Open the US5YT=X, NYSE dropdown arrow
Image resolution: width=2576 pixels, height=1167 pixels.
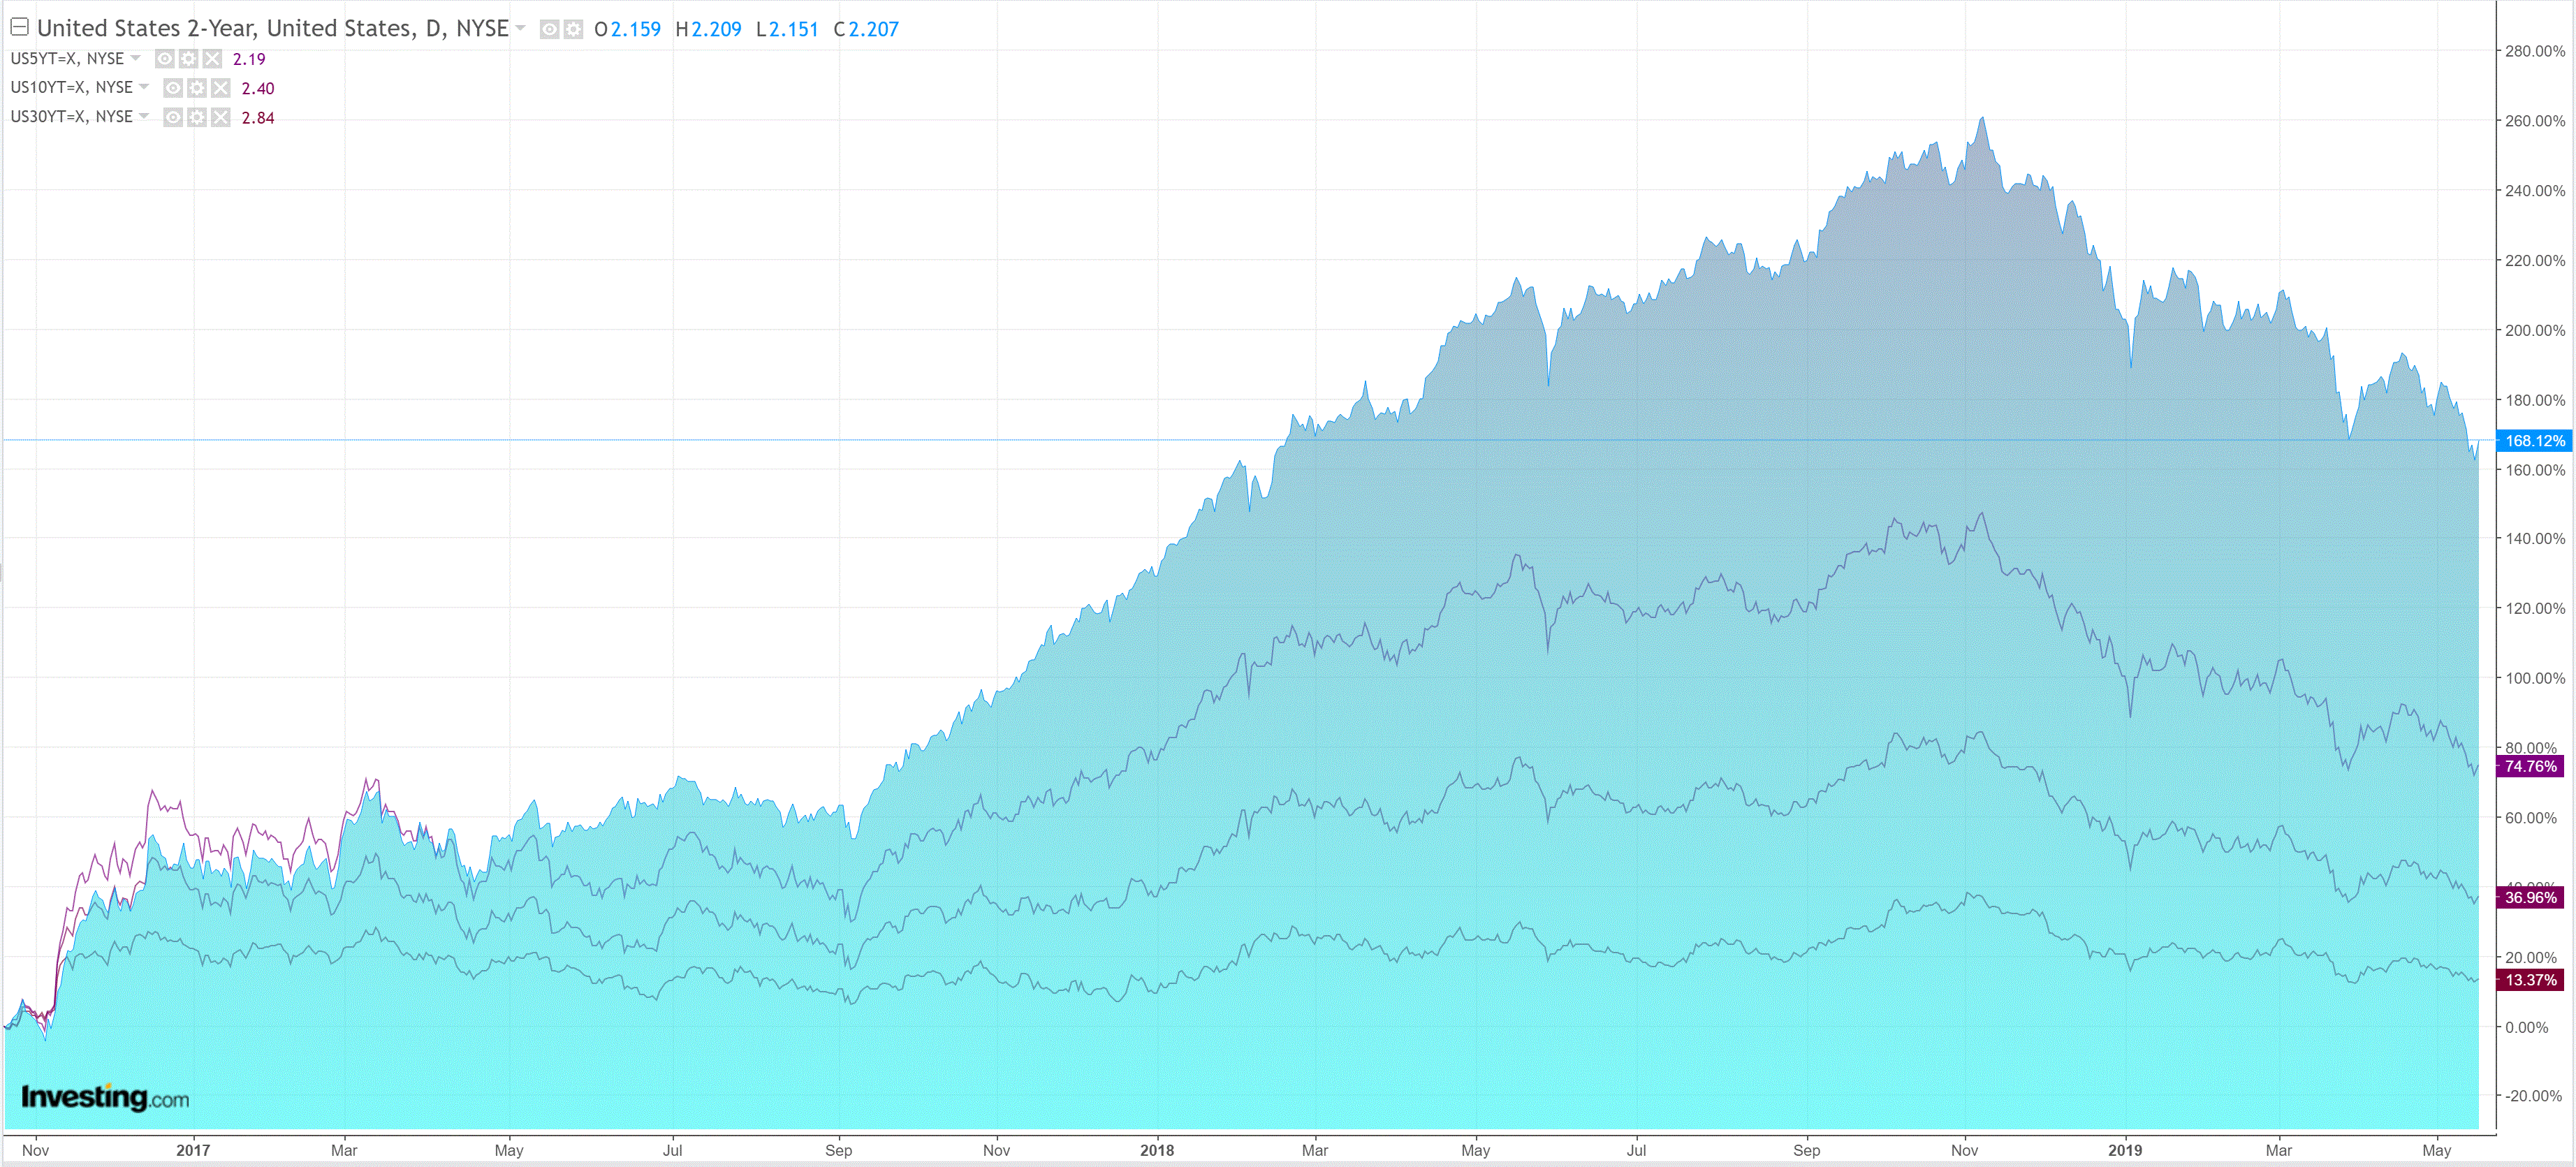[136, 58]
